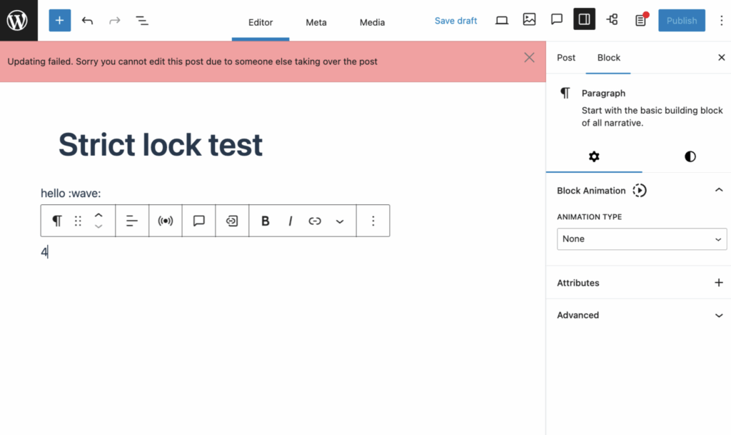Toggle italic text formatting
Viewport: 731px width, 435px height.
(x=290, y=221)
